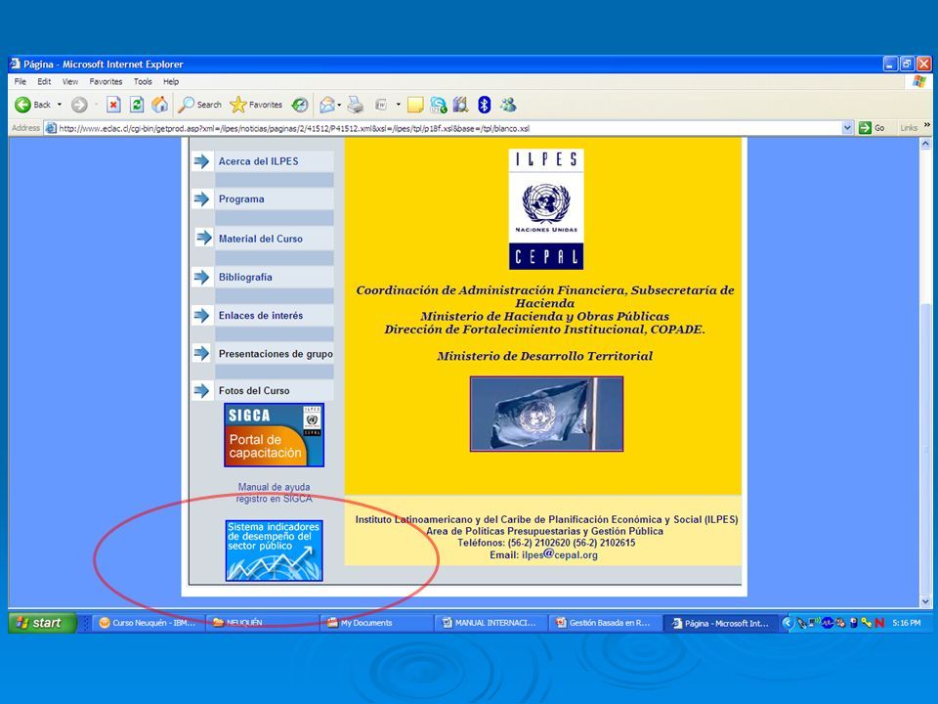Open the Fotos del Curso link
Viewport: 938px width, 704px height.
[254, 390]
